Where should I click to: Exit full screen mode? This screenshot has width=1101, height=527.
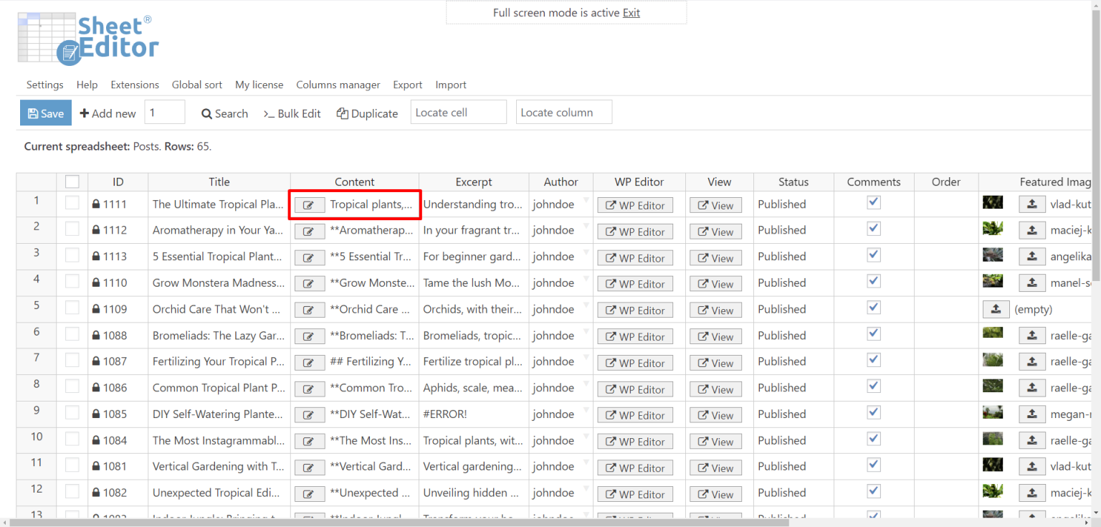pos(631,12)
